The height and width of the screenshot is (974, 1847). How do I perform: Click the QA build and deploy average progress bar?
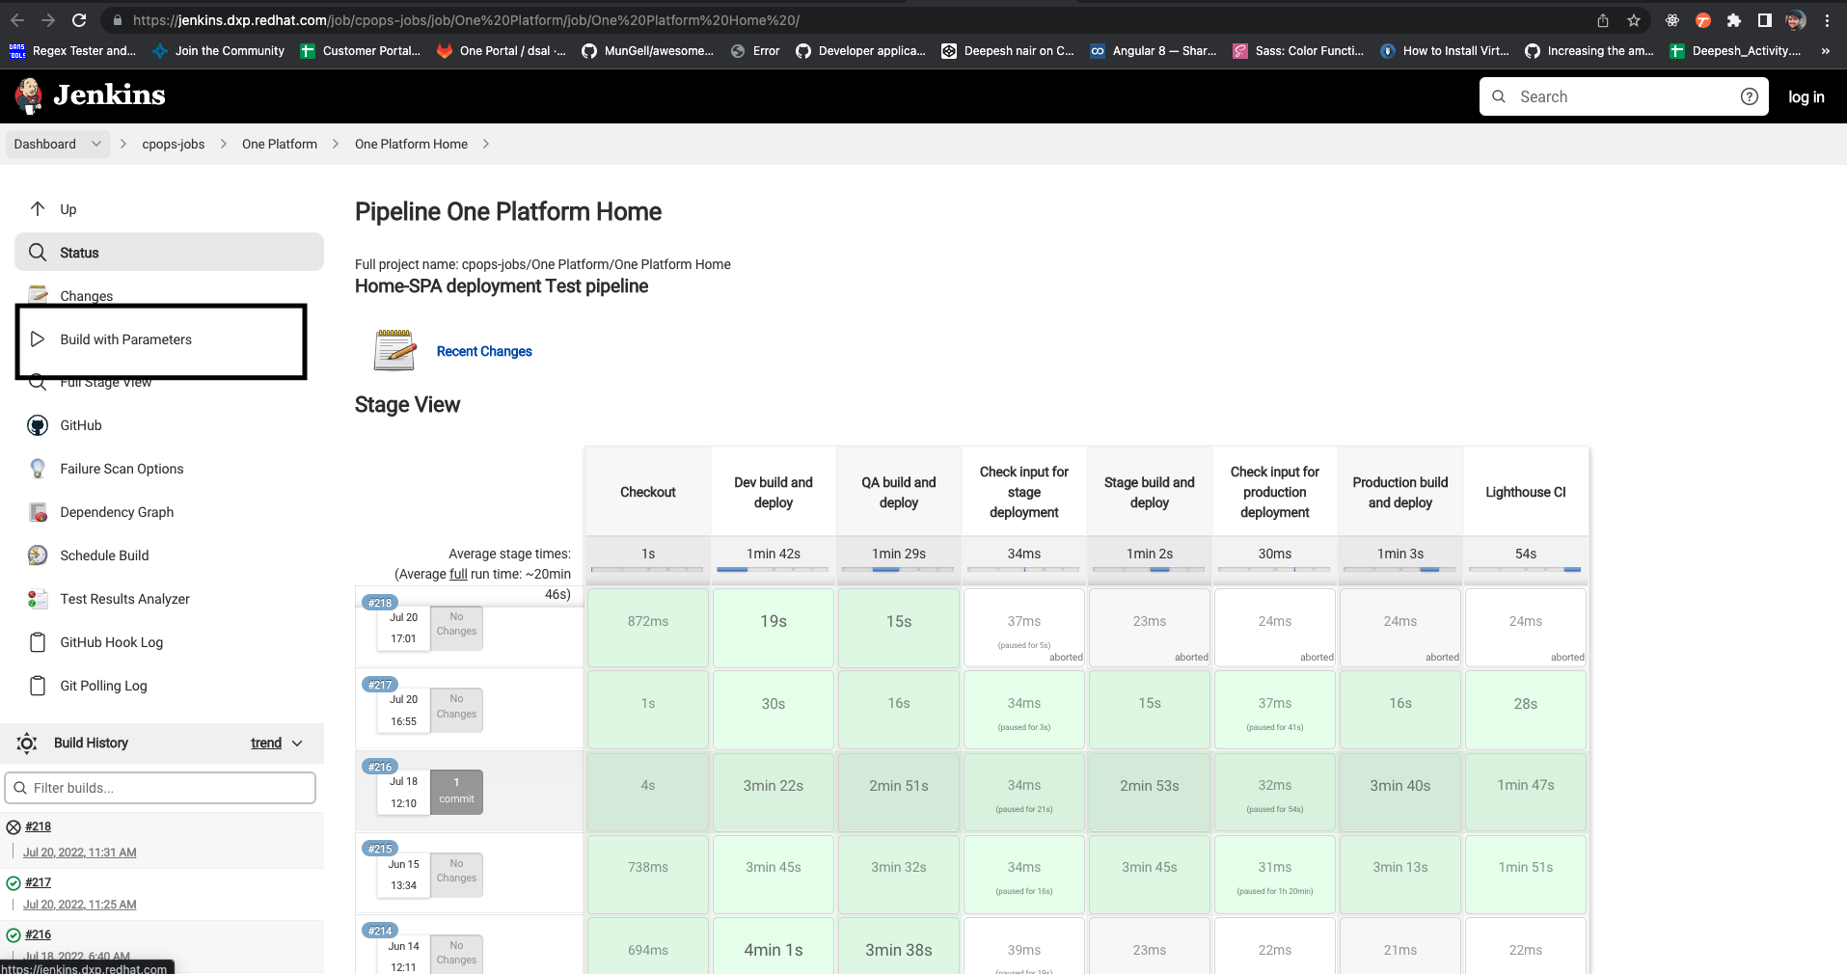pyautogui.click(x=898, y=570)
